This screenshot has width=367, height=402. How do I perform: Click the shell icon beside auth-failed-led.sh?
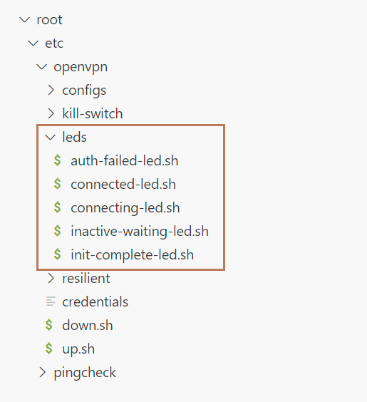pos(58,161)
